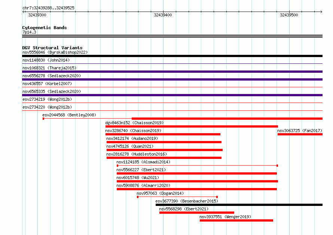
Task: Select the red bar under dgv8463n152
Action: [x=192, y=126]
